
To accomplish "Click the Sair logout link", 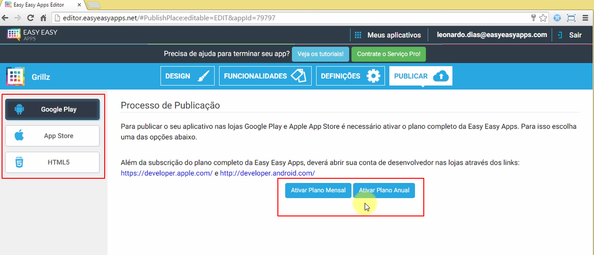I will (x=575, y=35).
